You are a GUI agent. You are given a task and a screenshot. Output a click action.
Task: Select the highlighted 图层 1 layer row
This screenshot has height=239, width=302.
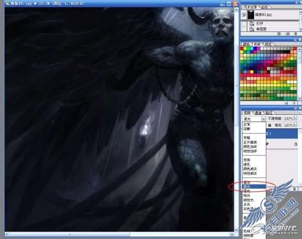coord(282,134)
